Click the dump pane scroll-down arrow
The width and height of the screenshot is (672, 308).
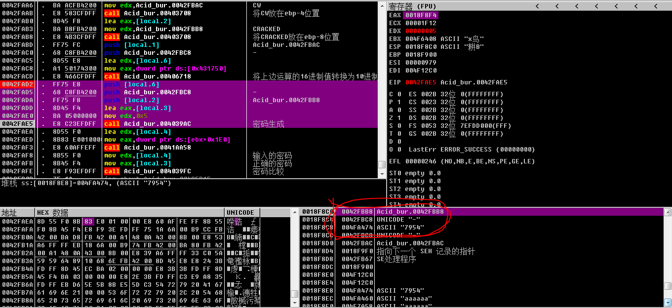pos(295,303)
